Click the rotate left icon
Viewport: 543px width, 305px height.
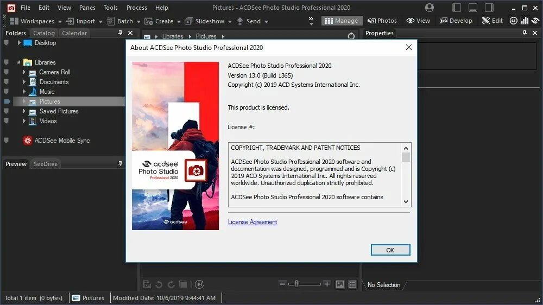pos(159,284)
